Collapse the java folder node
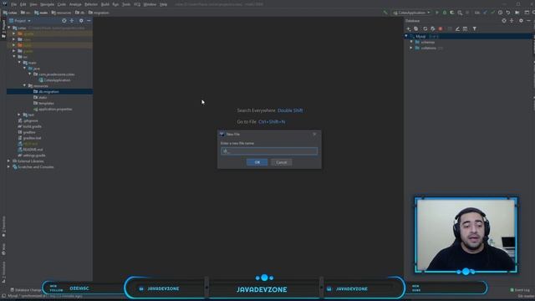535x301 pixels. tap(24, 69)
